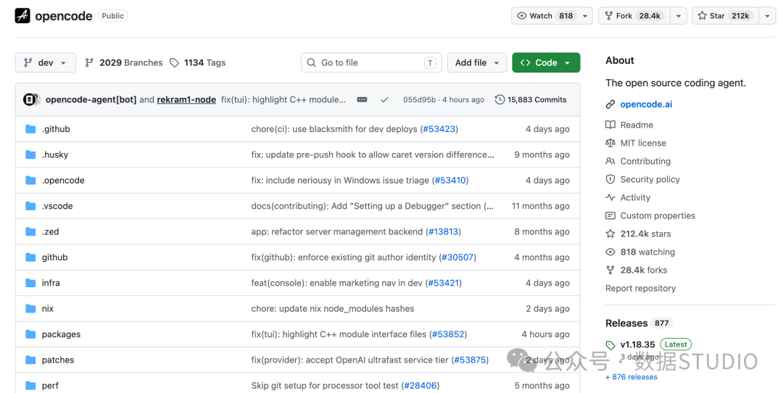Open pull request #53423 link
This screenshot has height=393, width=783.
coord(439,129)
